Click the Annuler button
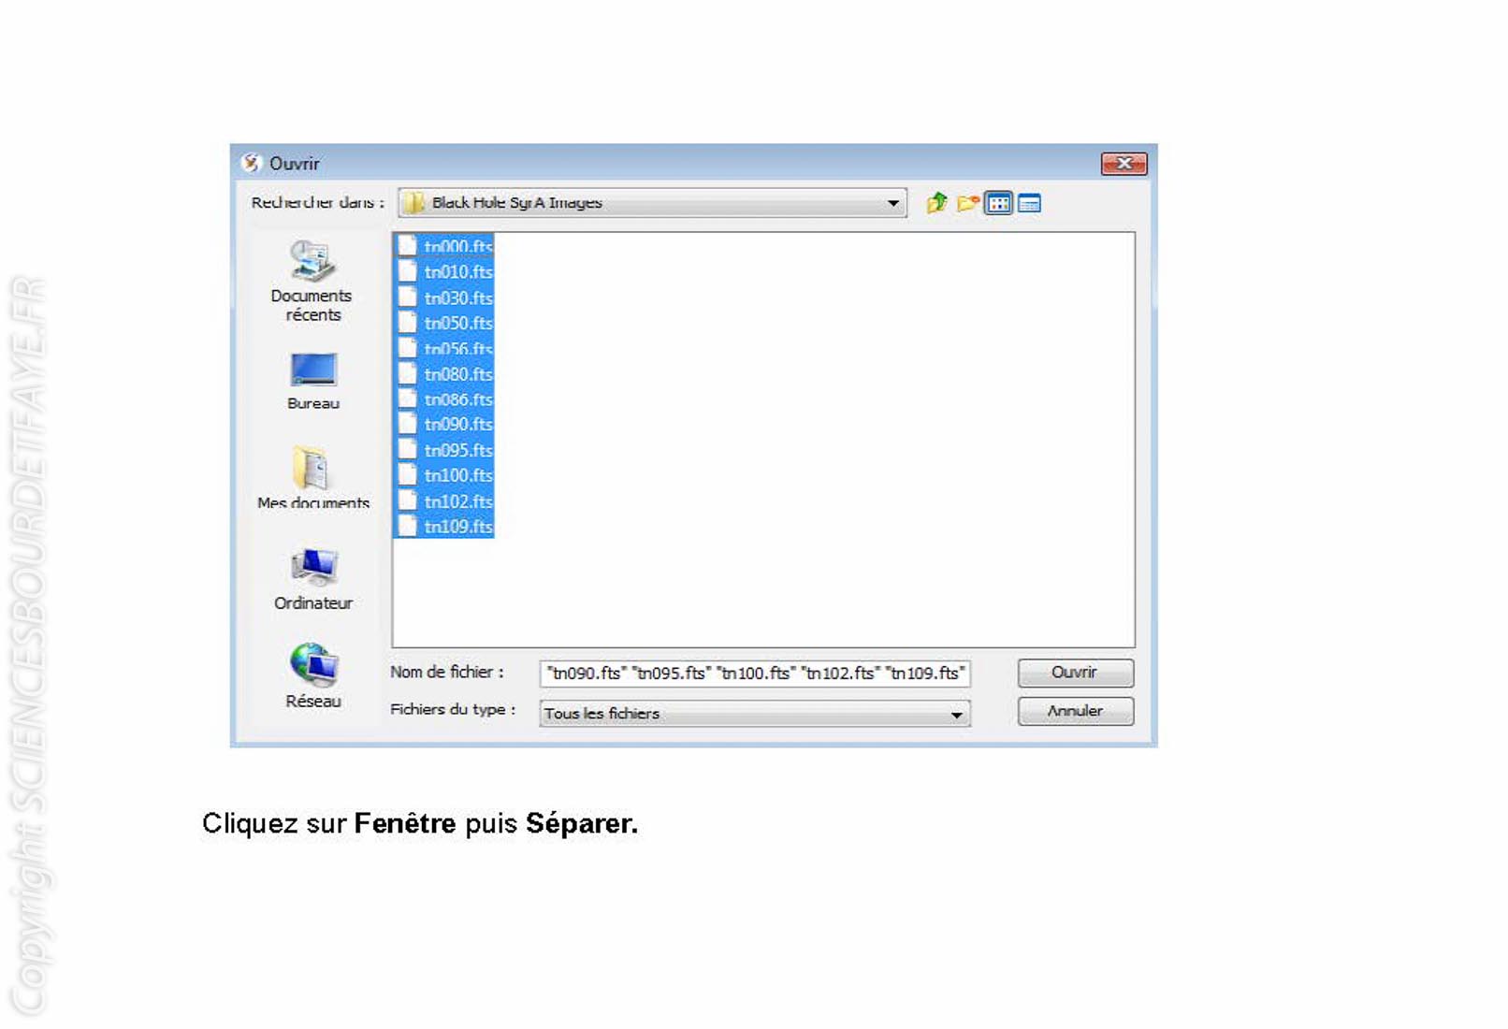The width and height of the screenshot is (1508, 1029). [1075, 711]
